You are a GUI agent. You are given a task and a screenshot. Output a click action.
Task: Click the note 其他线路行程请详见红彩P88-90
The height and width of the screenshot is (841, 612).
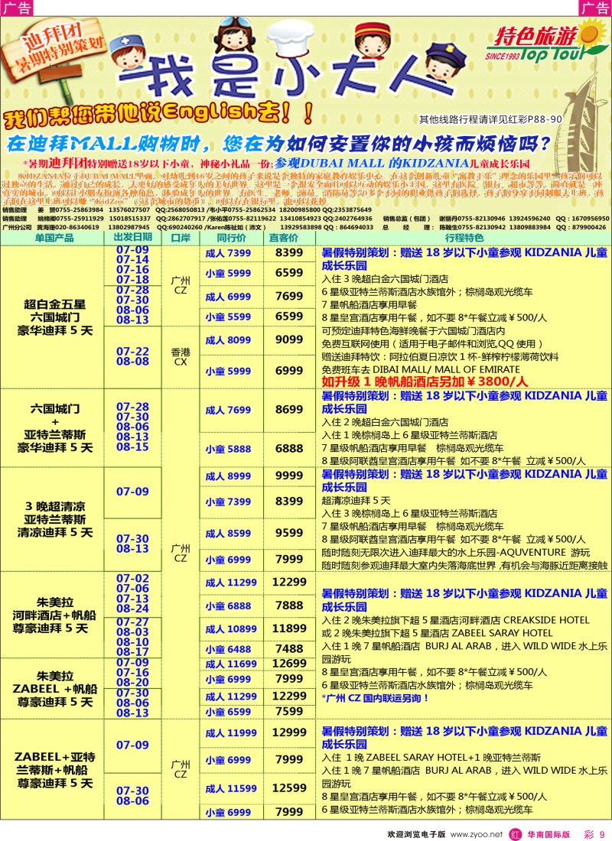tap(490, 119)
